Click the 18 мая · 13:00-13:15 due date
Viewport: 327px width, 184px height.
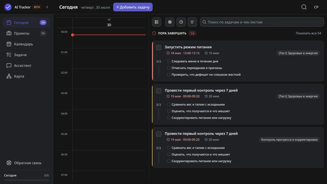pyautogui.click(x=183, y=53)
